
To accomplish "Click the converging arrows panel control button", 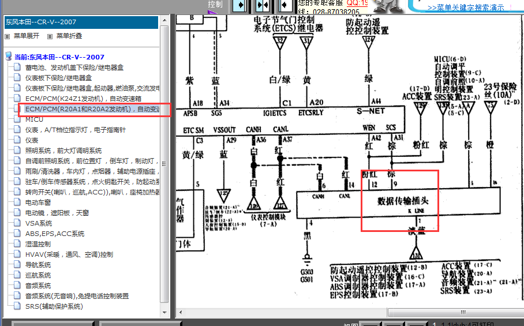I will (x=263, y=5).
